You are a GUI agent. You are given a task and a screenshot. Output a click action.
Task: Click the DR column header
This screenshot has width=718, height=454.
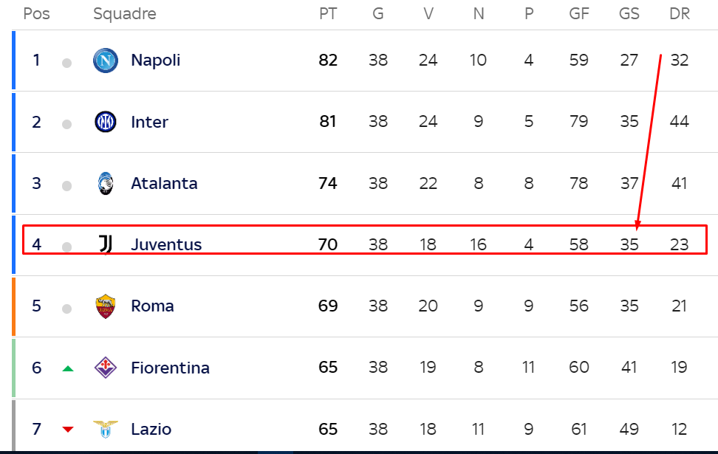(x=680, y=14)
